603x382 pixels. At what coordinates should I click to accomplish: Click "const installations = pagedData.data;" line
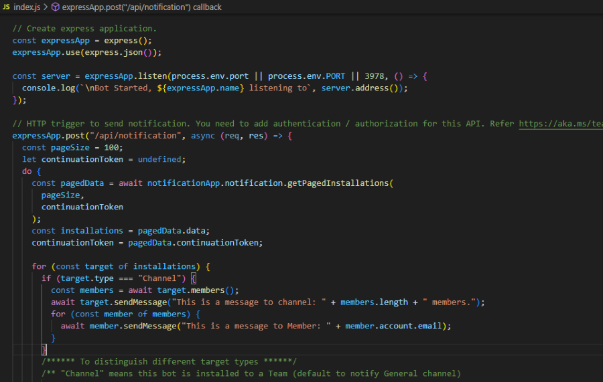[x=121, y=231]
